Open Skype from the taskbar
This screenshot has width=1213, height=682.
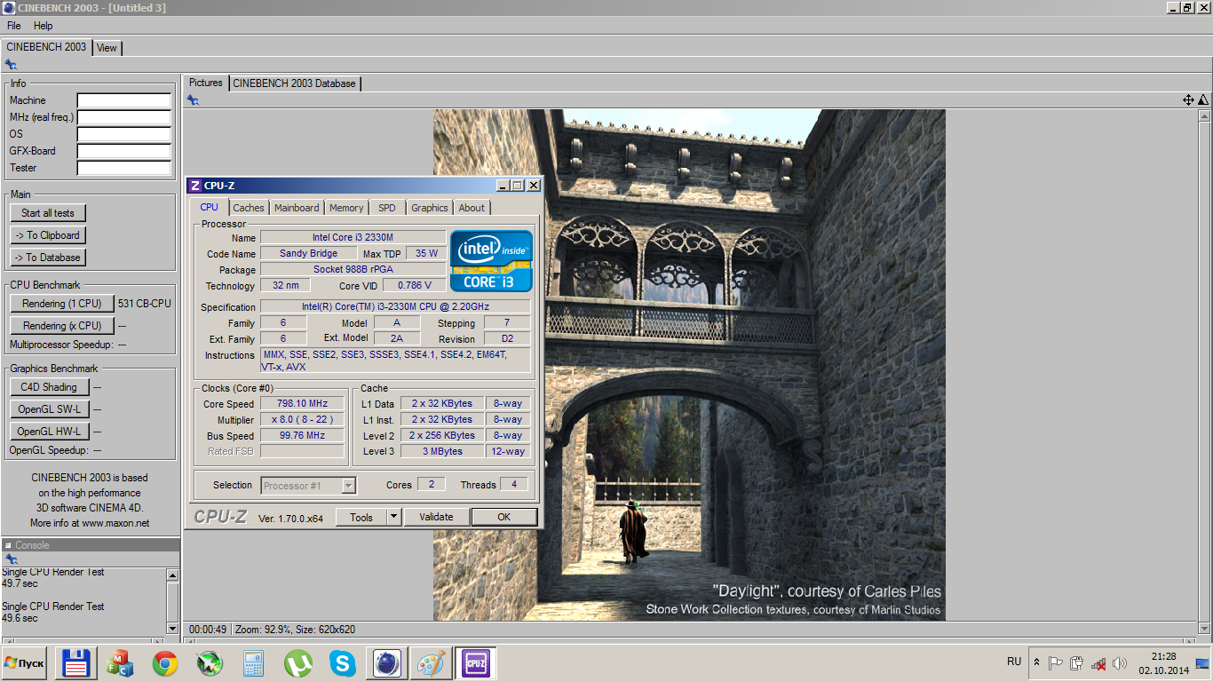pos(342,663)
